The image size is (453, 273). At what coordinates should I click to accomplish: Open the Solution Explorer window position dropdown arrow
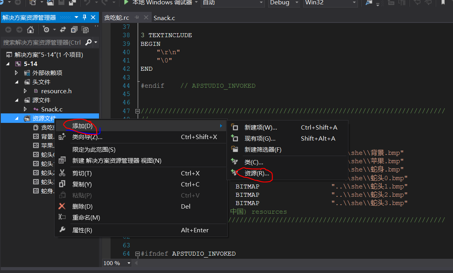(76, 17)
